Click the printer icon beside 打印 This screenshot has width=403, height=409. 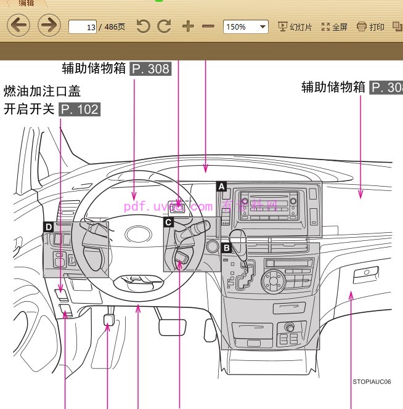pyautogui.click(x=362, y=26)
